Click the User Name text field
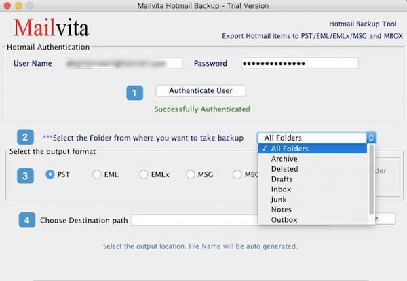 pos(123,64)
